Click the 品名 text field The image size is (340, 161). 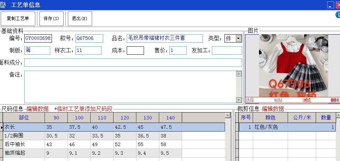point(164,38)
